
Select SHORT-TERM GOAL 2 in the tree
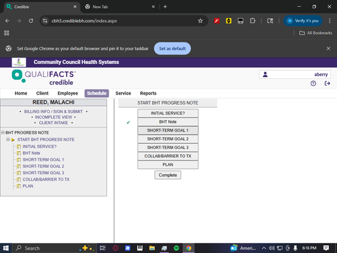pos(43,167)
